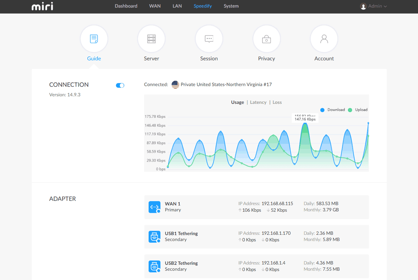Select the Usage chart label
Viewport: 418px width, 280px height.
pyautogui.click(x=237, y=102)
